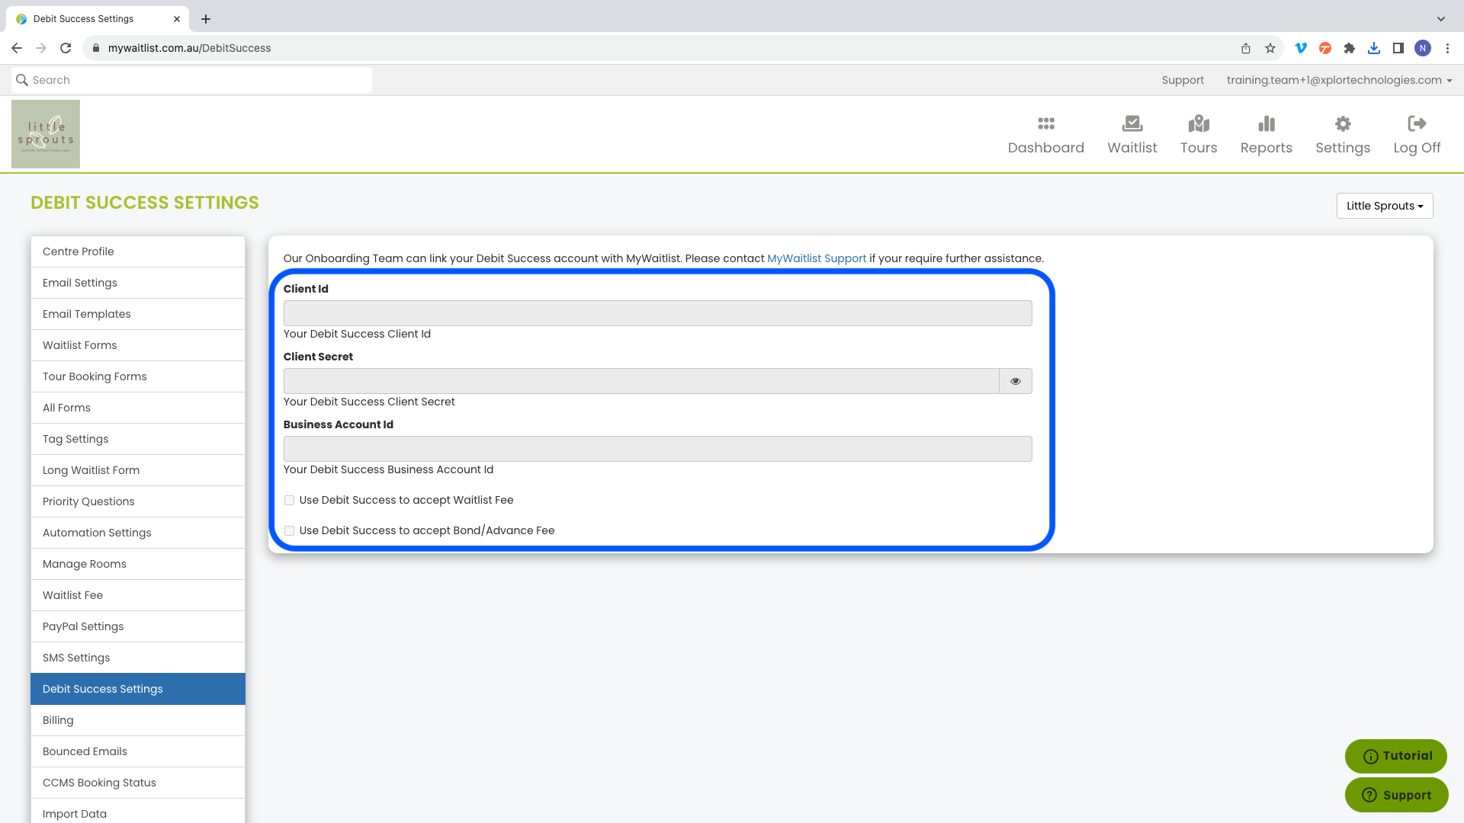Select Email Templates in sidebar
The width and height of the screenshot is (1464, 823).
tap(138, 314)
